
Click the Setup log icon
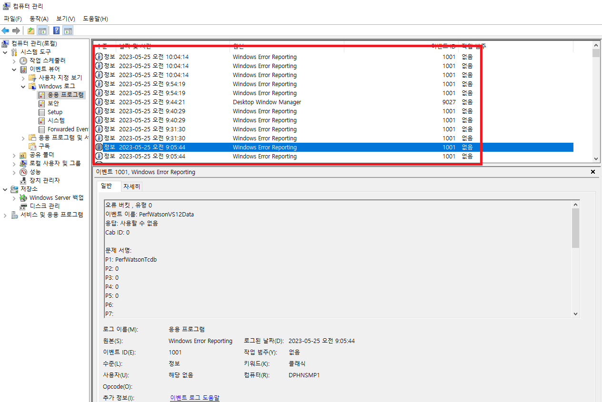pyautogui.click(x=42, y=112)
